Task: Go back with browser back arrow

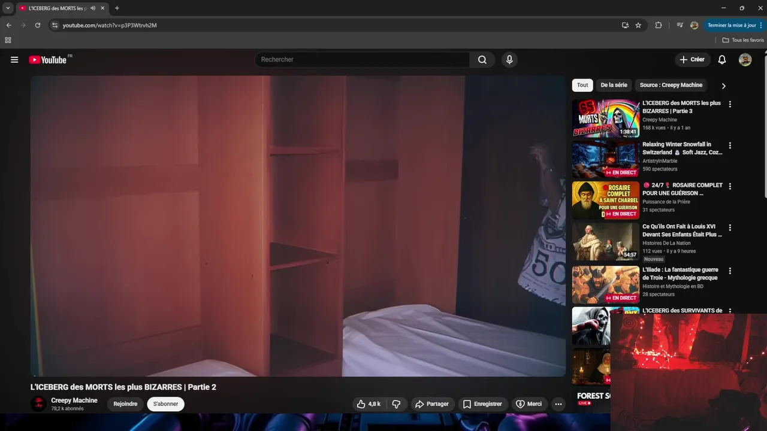Action: (8, 25)
